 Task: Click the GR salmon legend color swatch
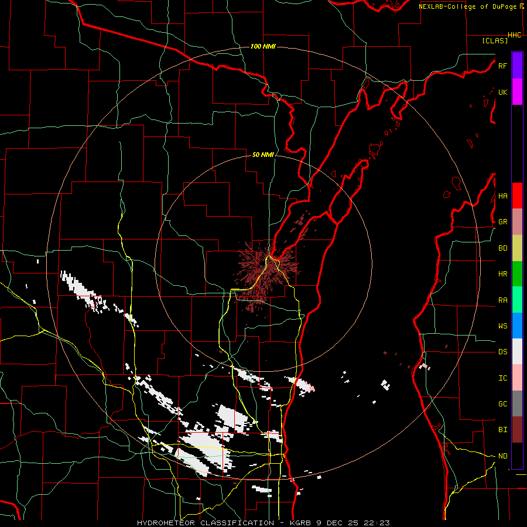(517, 222)
